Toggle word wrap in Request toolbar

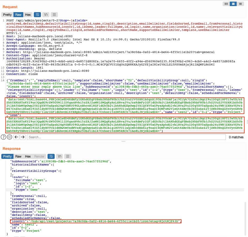coord(37,15)
